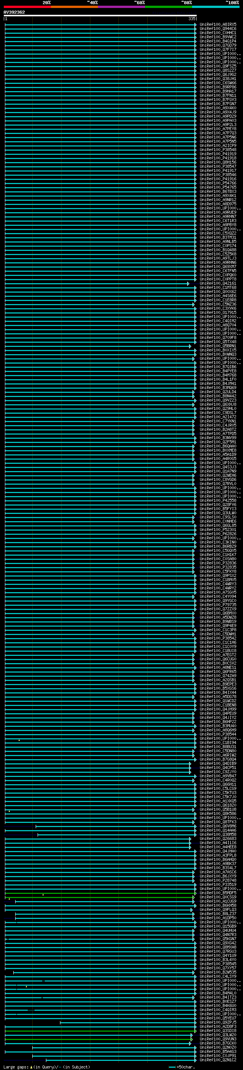Open hit UniRef100_A8IRX5
The width and height of the screenshot is (243, 1070).
click(218, 25)
